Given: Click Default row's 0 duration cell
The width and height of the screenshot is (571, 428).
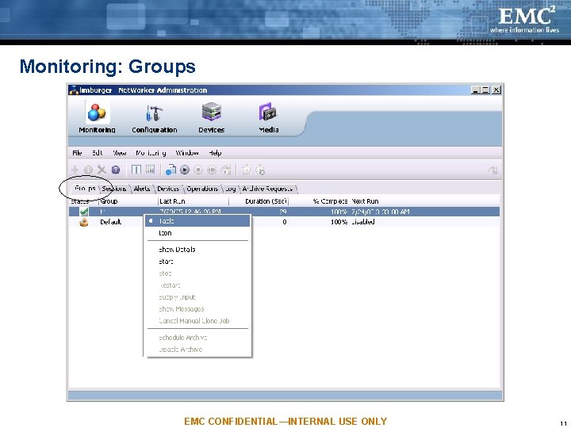Looking at the screenshot, I should point(284,222).
